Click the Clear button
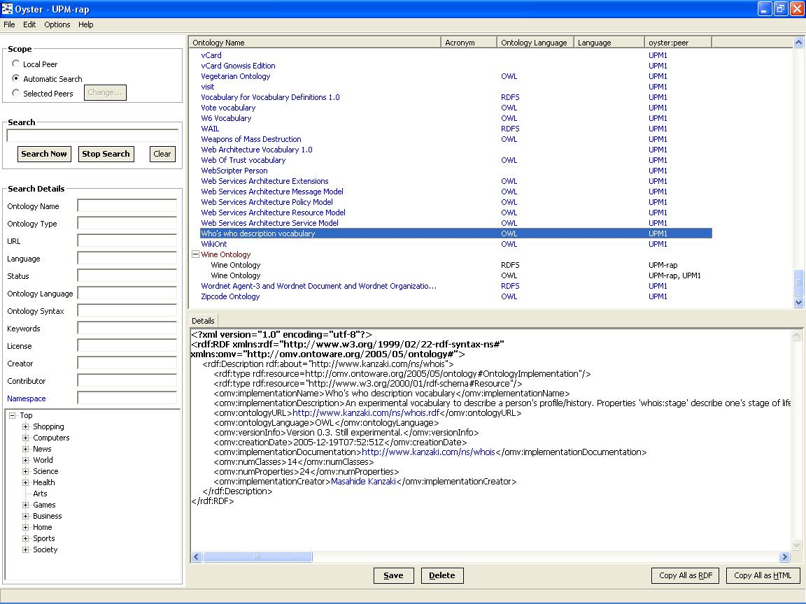Screen dimensions: 806x604 162,154
